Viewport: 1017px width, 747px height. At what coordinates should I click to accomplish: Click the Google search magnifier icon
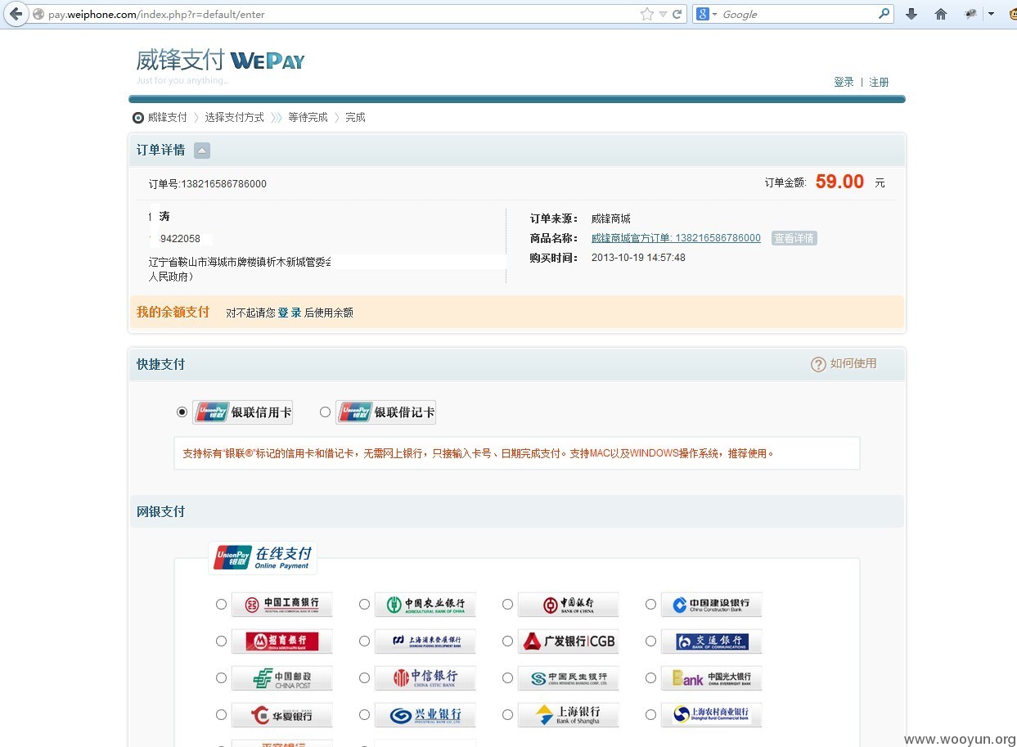[x=884, y=14]
